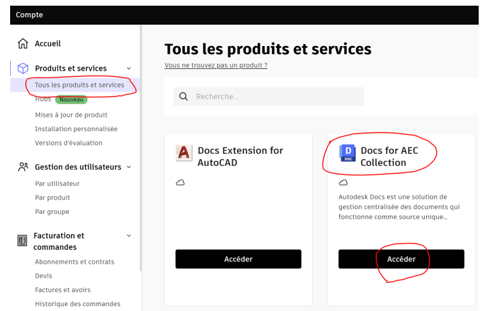
Task: Click the cloud icon under Docs Extension
Action: click(180, 182)
